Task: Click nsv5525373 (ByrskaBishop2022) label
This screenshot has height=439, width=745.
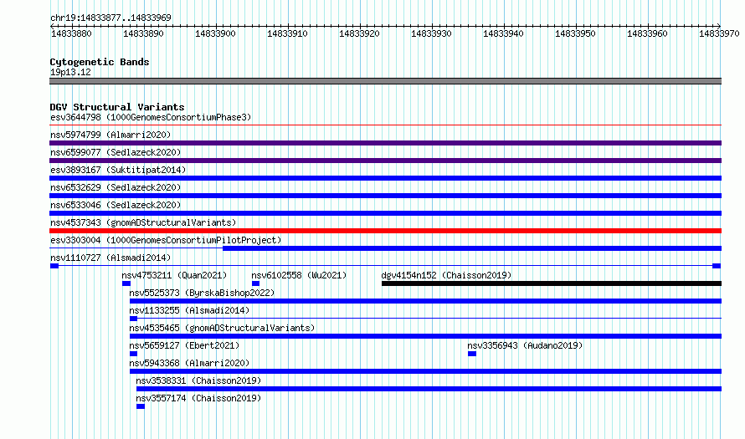Action: (202, 293)
